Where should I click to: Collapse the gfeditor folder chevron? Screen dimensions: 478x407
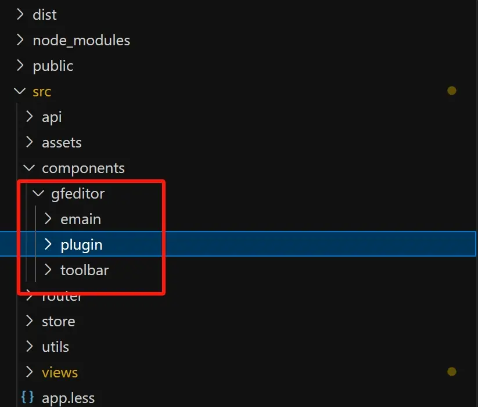coord(38,193)
